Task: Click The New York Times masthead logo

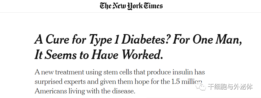Action: pyautogui.click(x=131, y=6)
